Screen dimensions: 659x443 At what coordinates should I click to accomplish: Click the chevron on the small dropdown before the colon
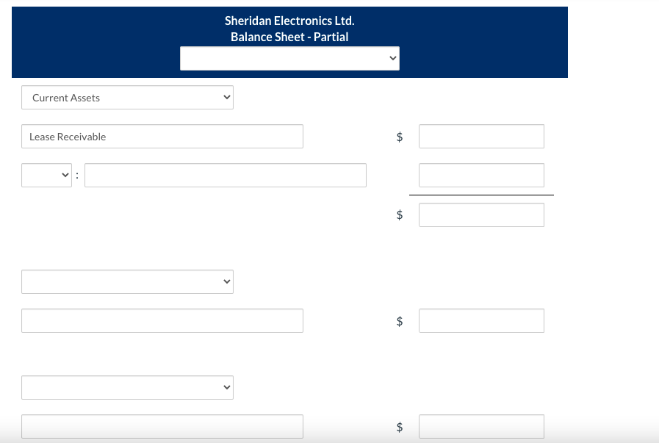[x=65, y=176]
